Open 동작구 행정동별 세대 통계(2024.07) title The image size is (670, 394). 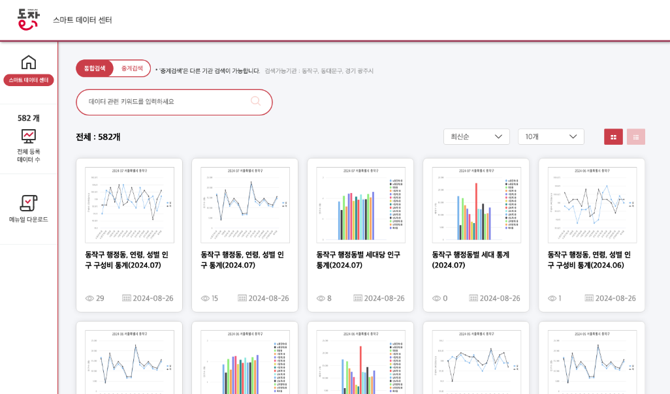pos(470,260)
